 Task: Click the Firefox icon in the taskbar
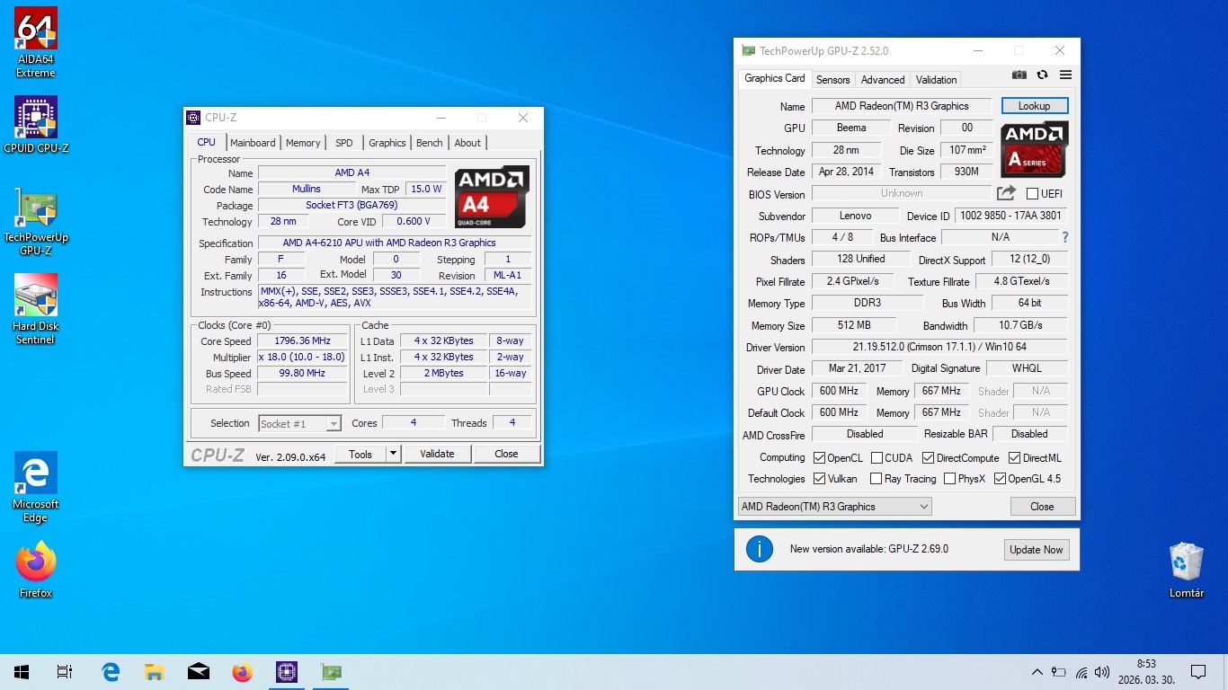[x=242, y=672]
